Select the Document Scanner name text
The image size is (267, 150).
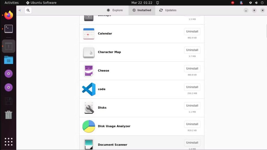[112, 145]
